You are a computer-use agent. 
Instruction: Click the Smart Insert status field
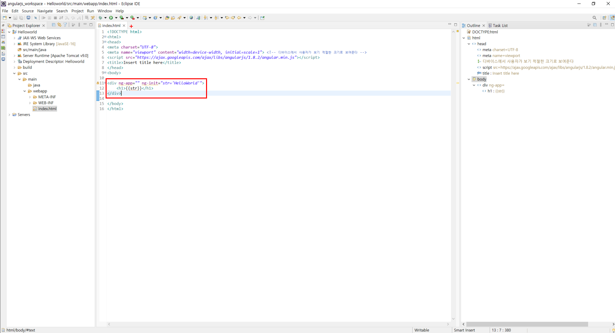tap(464, 330)
